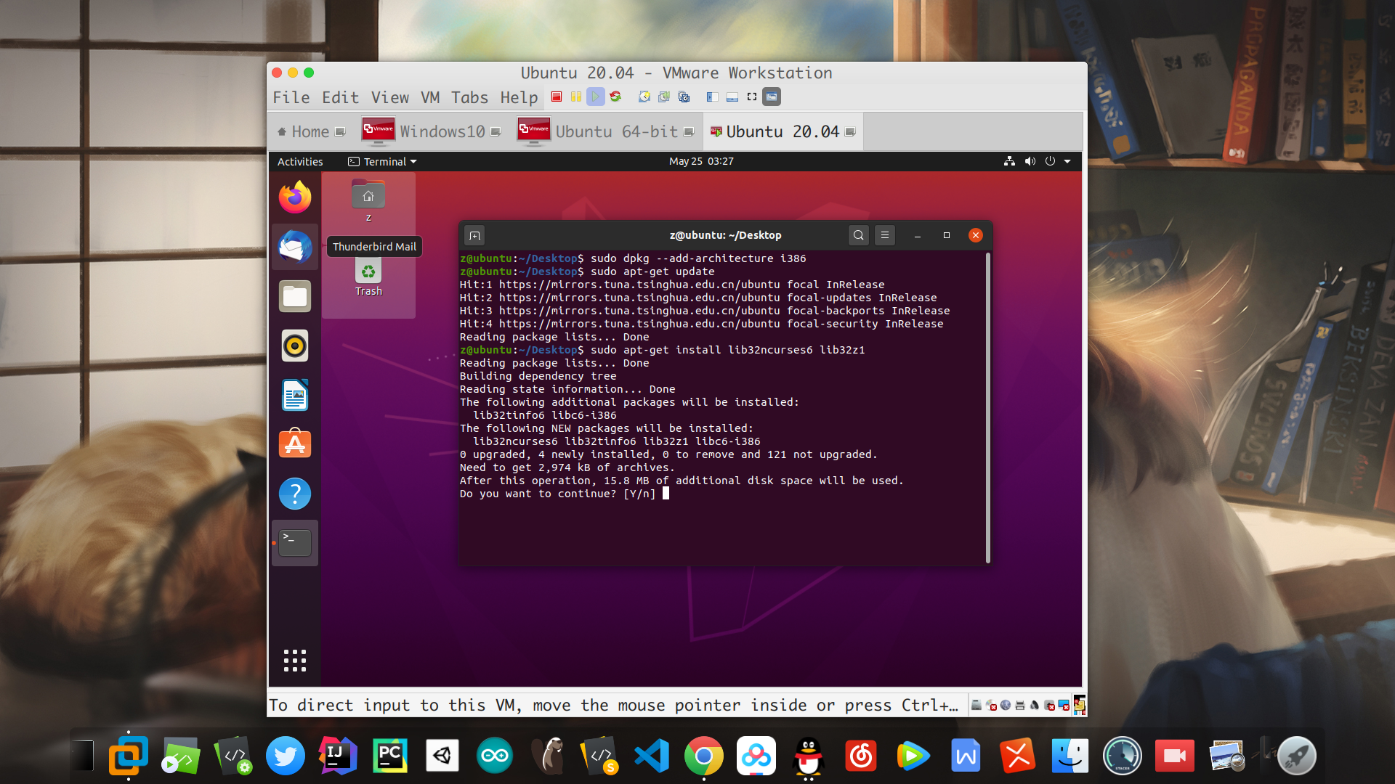
Task: Open the Snapshot Manager
Action: [683, 97]
